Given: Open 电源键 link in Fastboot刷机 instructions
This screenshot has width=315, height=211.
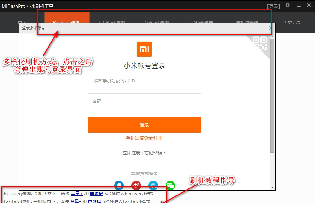Looking at the screenshot, I should pyautogui.click(x=95, y=201).
